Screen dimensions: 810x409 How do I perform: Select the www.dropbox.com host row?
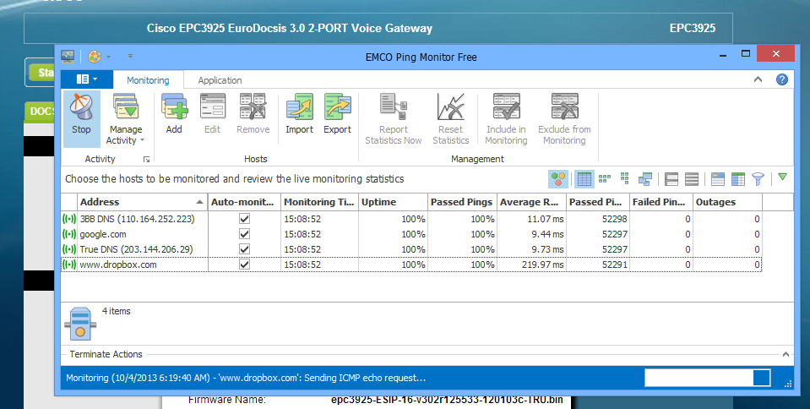pyautogui.click(x=411, y=264)
